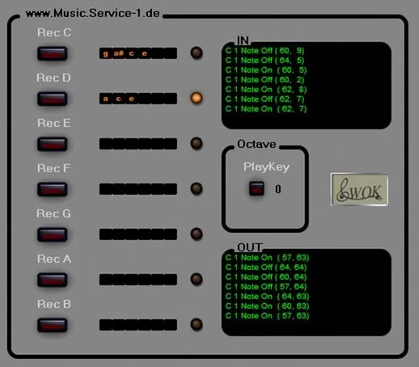
Task: Click the WOK logo badge
Action: (x=359, y=189)
